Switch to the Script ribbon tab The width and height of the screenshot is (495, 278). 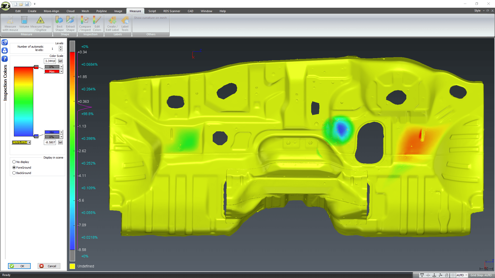point(152,11)
